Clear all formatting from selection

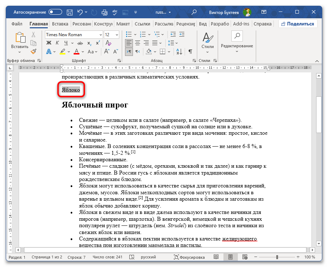(x=108, y=43)
